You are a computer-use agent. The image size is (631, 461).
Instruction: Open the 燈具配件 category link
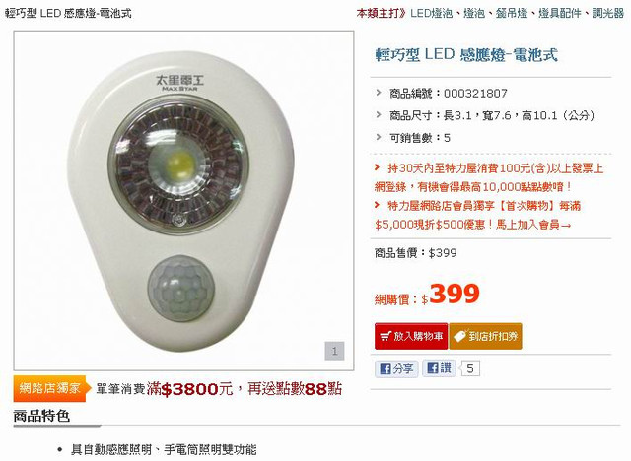[x=560, y=13]
